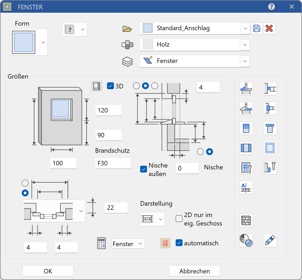
Task: Select the third height reference radio button
Action: 155,86
